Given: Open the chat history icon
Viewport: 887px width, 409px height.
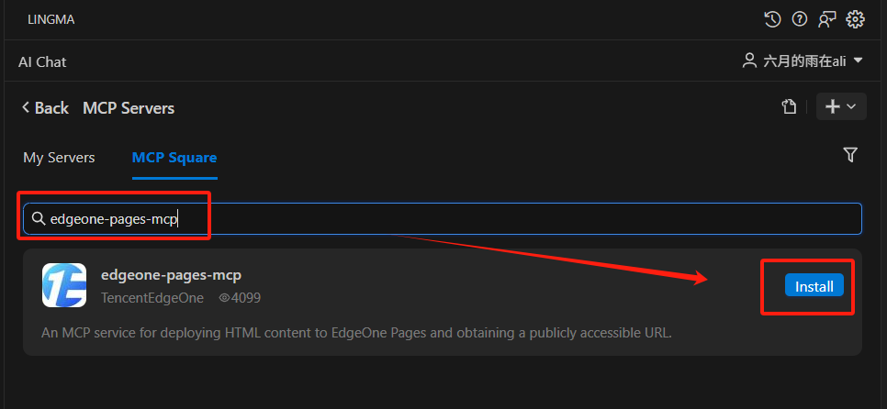Looking at the screenshot, I should tap(772, 20).
